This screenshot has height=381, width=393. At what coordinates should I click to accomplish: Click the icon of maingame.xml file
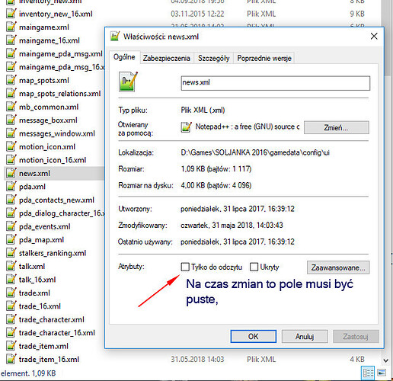(x=11, y=27)
